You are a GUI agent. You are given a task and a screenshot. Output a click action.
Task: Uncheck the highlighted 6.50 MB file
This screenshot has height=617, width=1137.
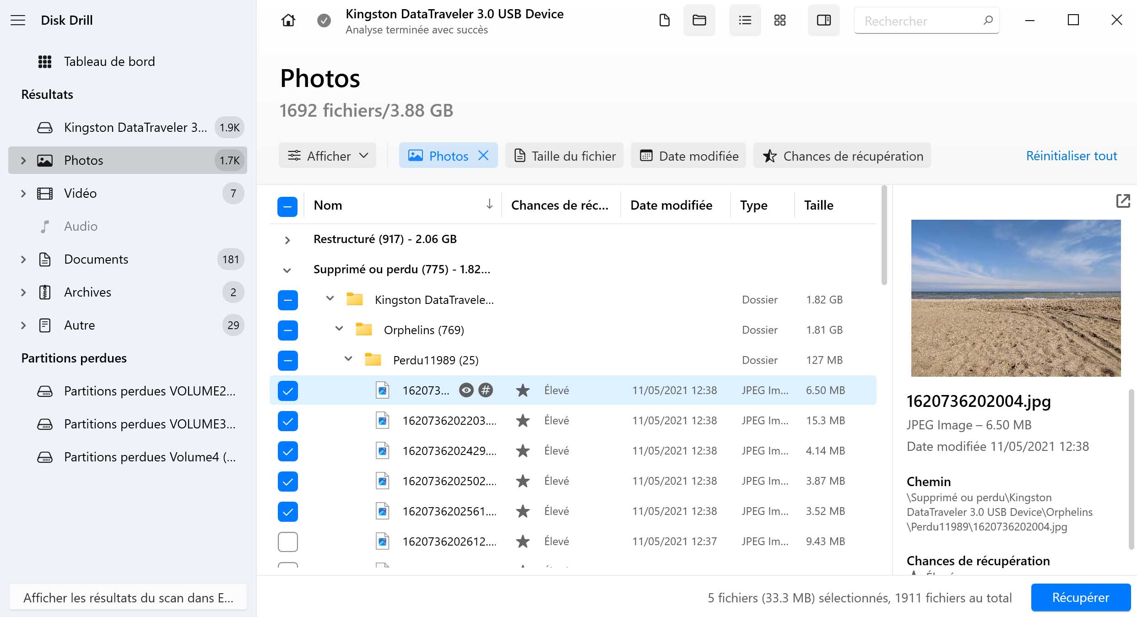(x=287, y=390)
